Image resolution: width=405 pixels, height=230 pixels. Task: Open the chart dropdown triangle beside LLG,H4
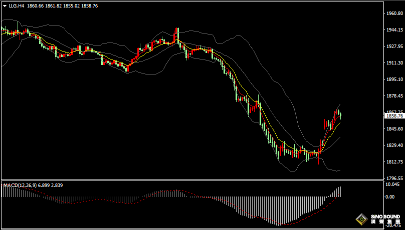coord(5,6)
